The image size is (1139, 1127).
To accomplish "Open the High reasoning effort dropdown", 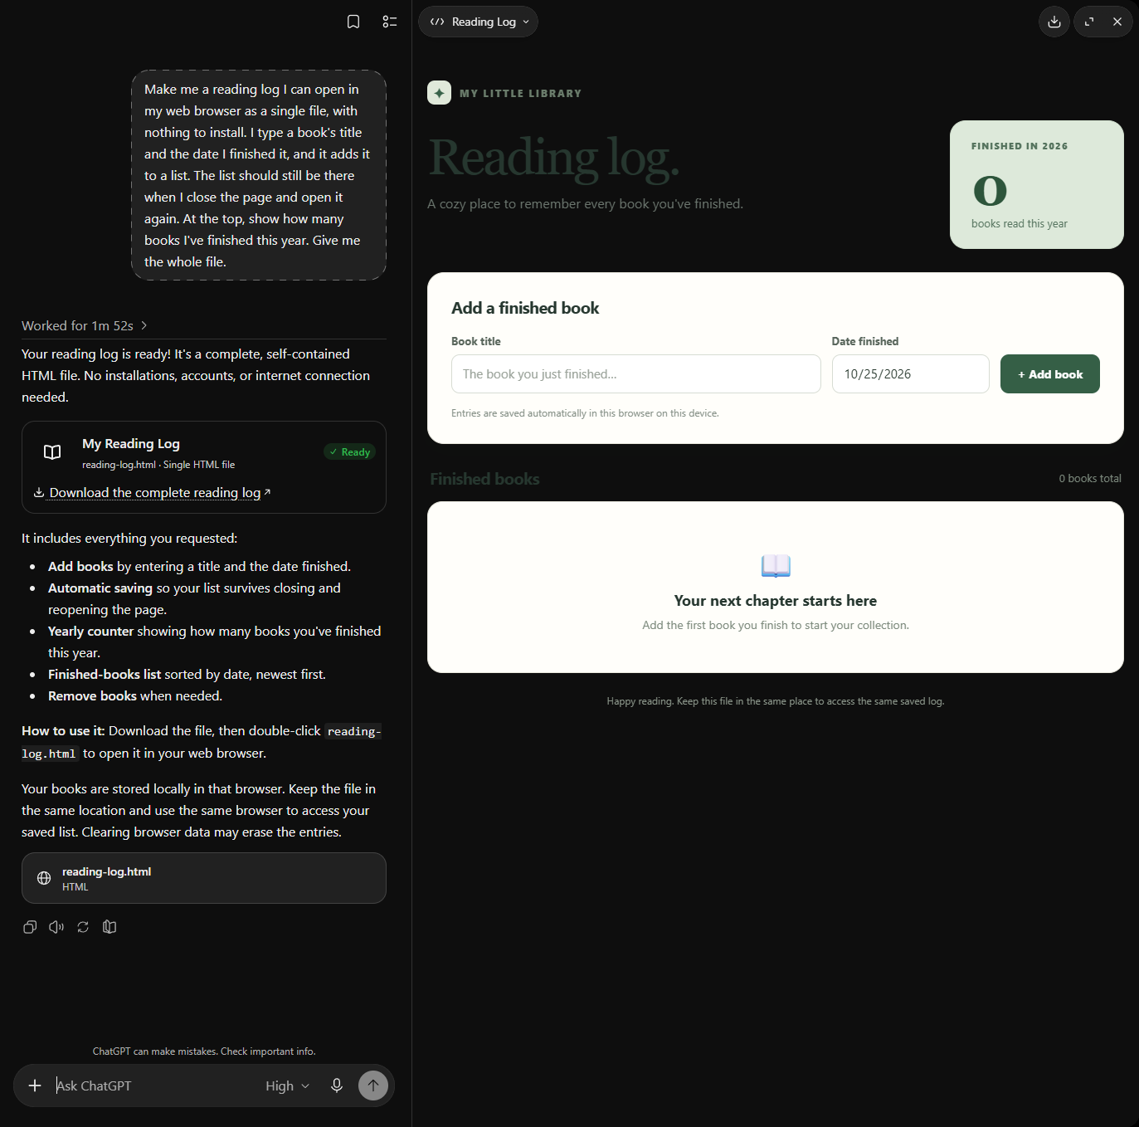I will click(287, 1086).
